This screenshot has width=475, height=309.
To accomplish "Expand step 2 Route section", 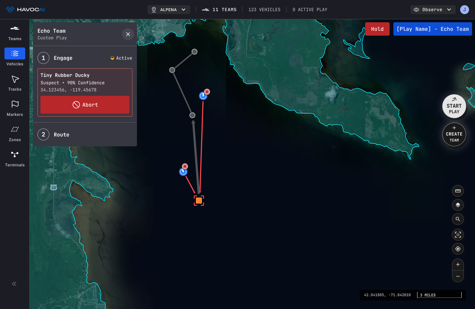I will pyautogui.click(x=85, y=134).
